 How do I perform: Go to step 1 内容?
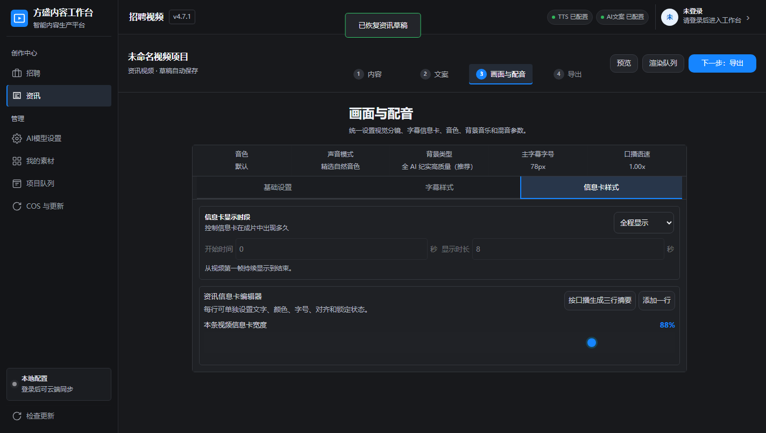(368, 74)
